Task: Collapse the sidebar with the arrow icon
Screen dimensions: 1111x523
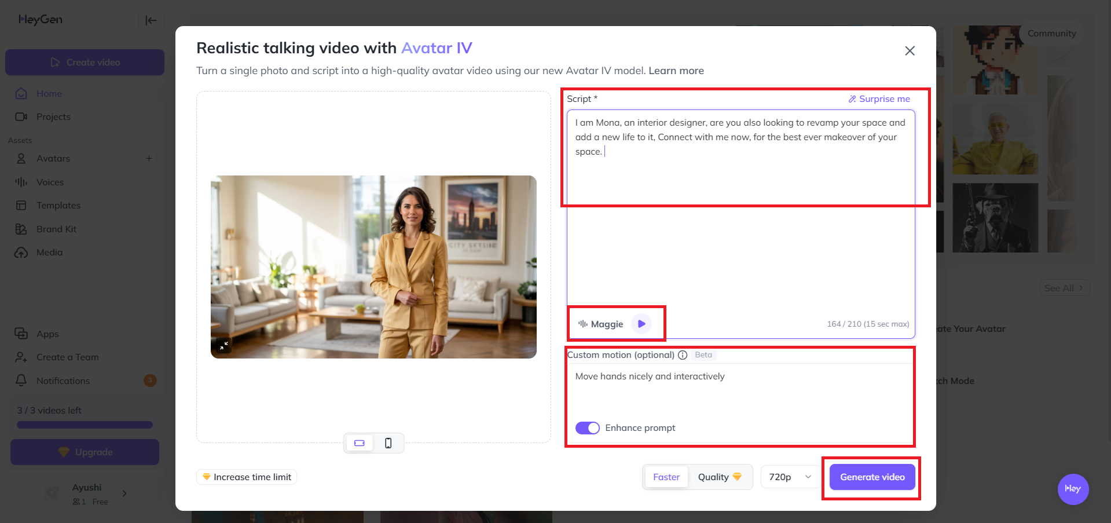Action: click(x=151, y=20)
